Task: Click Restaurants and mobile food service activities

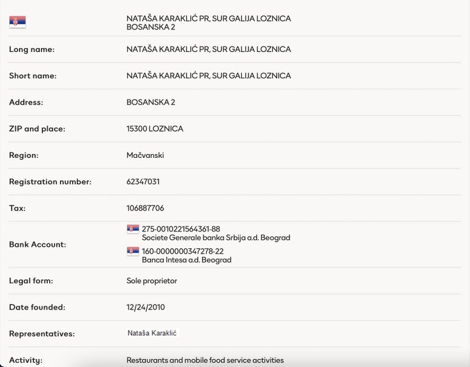Action: 205,360
